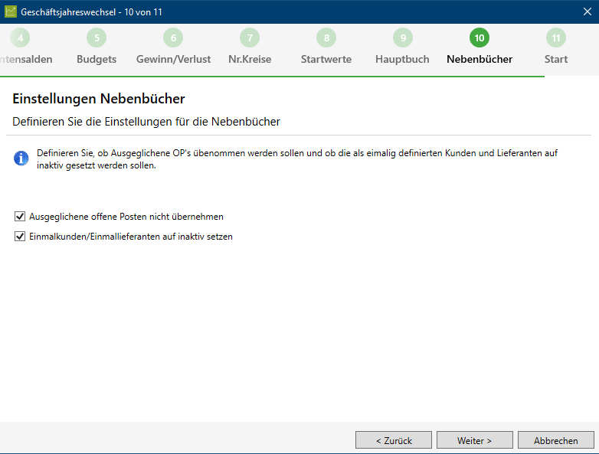Jump to step 8 circle icon
The image size is (599, 454).
(x=326, y=38)
